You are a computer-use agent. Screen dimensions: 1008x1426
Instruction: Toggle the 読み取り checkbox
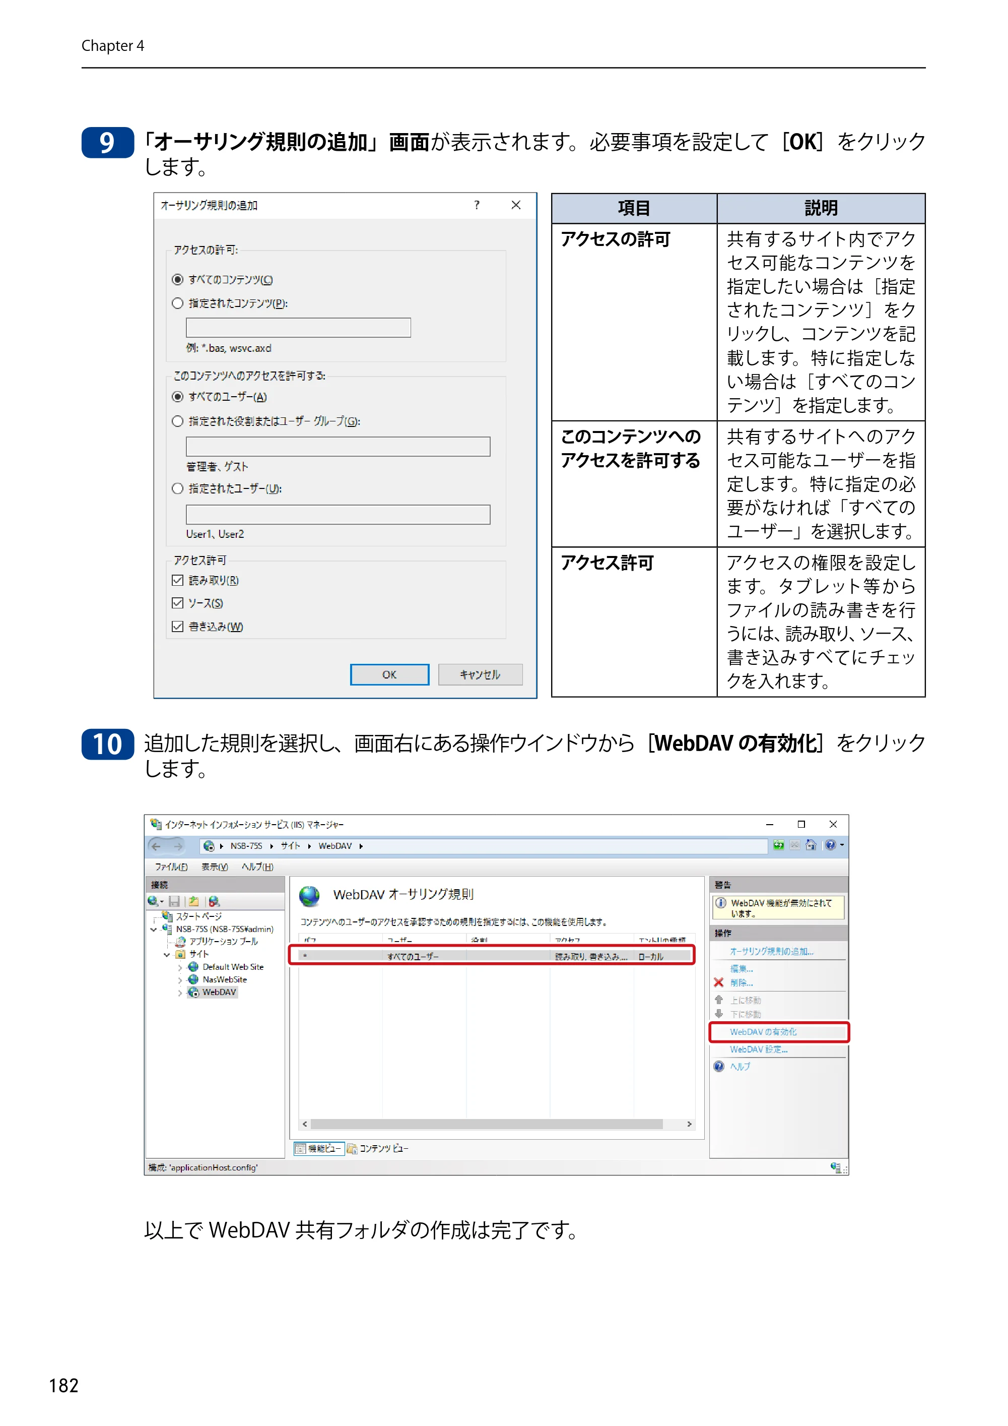point(177,580)
